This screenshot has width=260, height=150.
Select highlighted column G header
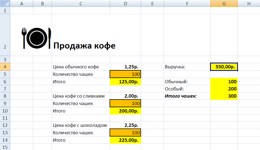point(224,4)
